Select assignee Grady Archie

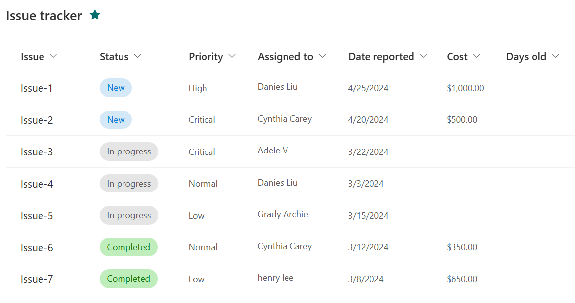[283, 214]
